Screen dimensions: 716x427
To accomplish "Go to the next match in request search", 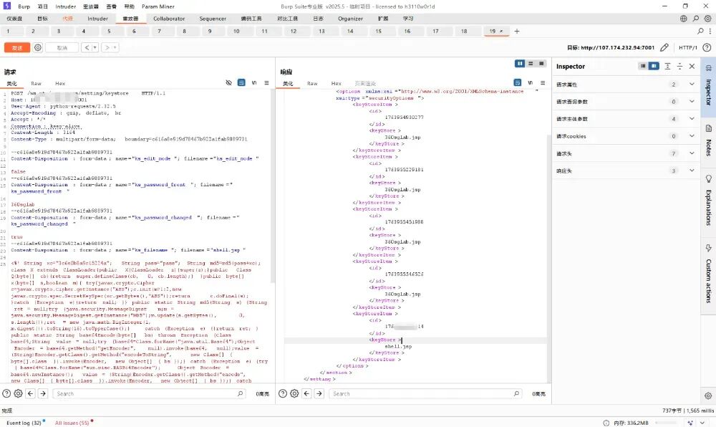I will coord(43,393).
